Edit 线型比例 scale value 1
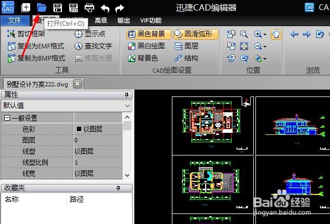This screenshot has width=330, height=224. 98,162
